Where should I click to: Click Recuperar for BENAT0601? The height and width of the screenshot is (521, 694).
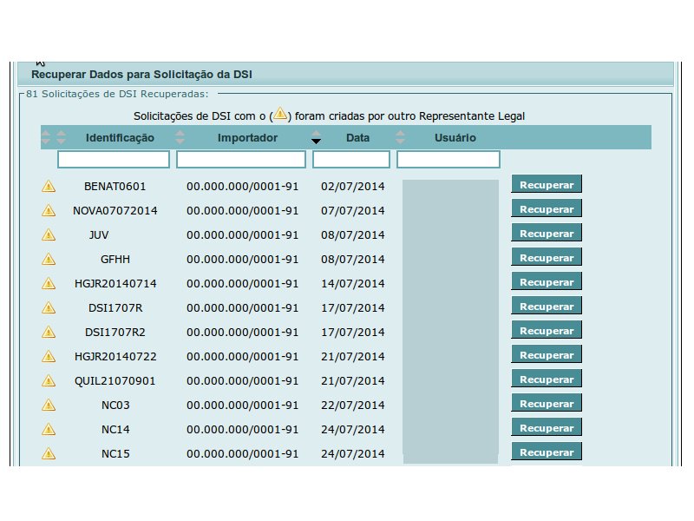tap(547, 184)
